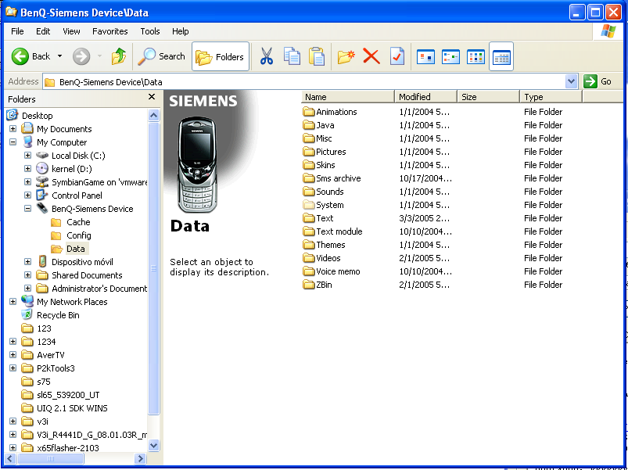Screen dimensions: 628x470
Task: Sort by the Name column header
Action: [x=348, y=97]
